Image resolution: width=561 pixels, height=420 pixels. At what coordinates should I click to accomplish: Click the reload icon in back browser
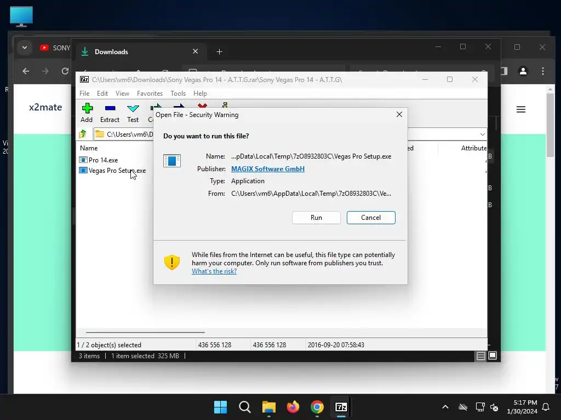tap(65, 71)
